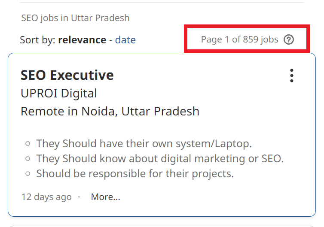Expand job snippet via More... link
Screen dimensions: 324x227
105,197
